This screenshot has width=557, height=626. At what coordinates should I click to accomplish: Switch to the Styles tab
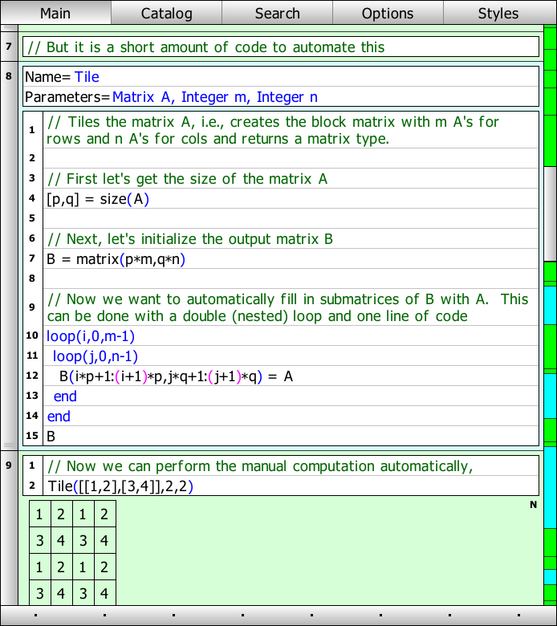coord(498,13)
